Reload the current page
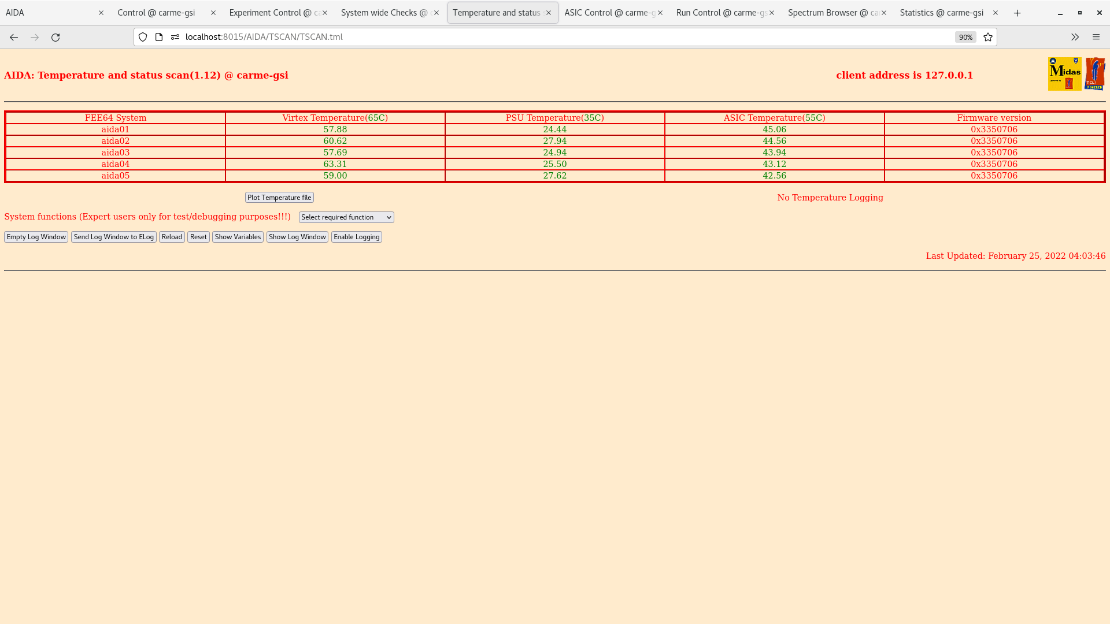Viewport: 1110px width, 624px height. (55, 37)
